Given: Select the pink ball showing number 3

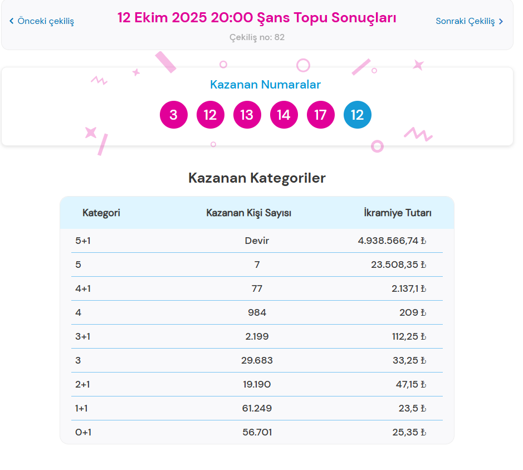Looking at the screenshot, I should tap(173, 114).
